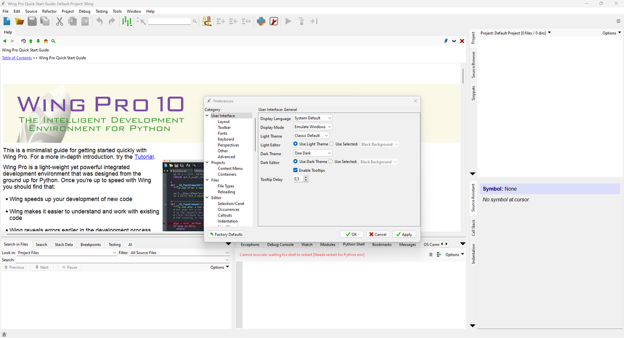Click the red wrench preferences icon
Screen dimensions: 624x338
click(274, 21)
